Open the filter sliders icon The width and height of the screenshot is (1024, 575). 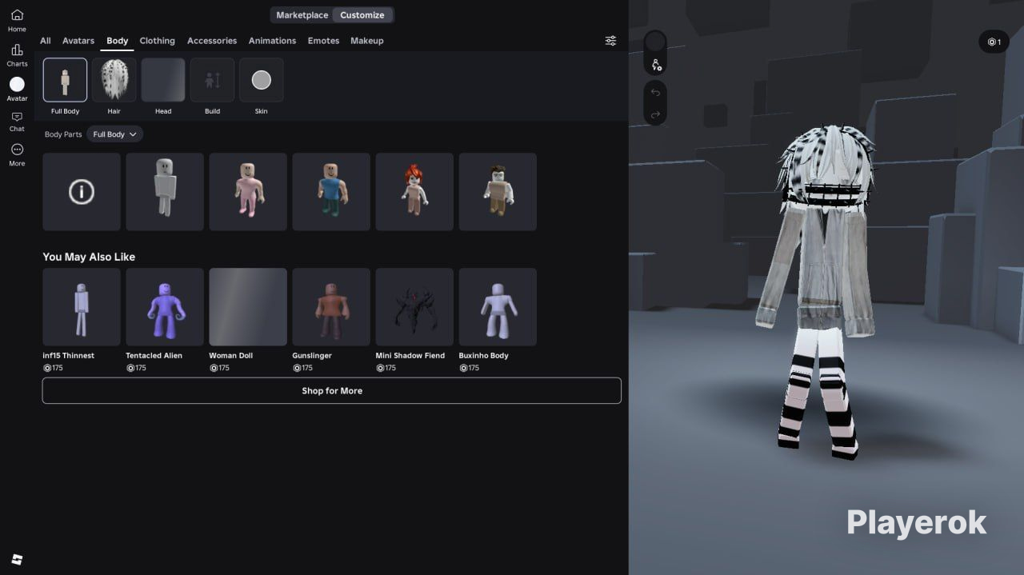coord(610,41)
